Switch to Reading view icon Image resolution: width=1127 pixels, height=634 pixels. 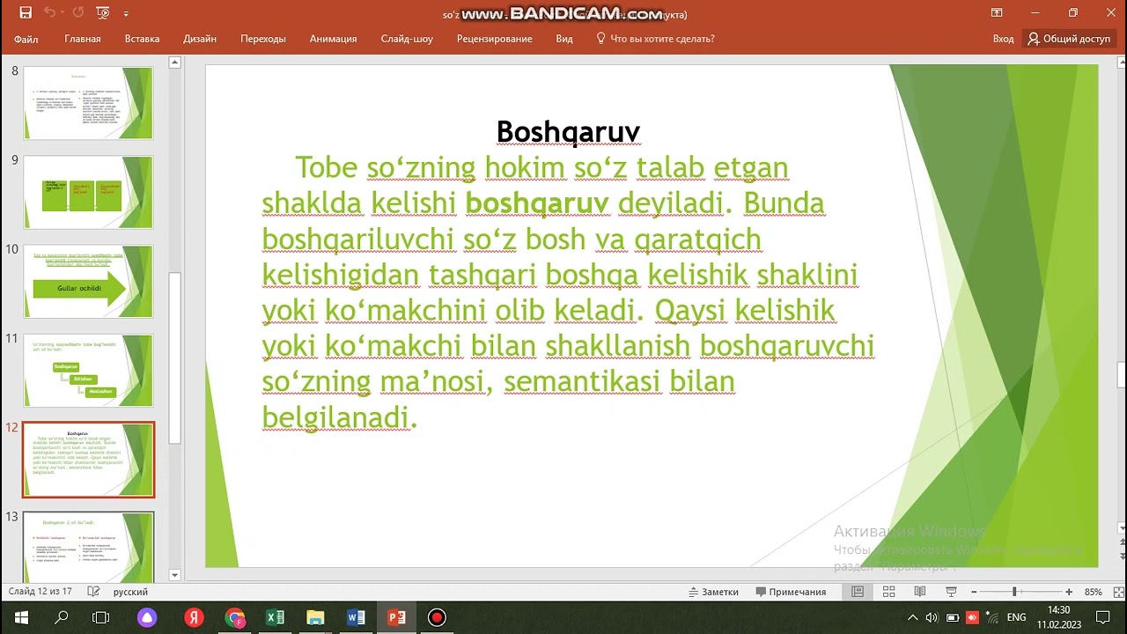920,592
